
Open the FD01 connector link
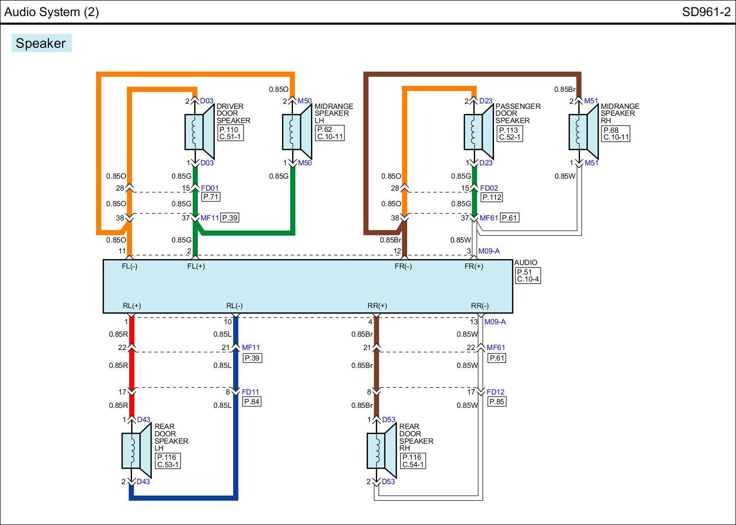[210, 188]
